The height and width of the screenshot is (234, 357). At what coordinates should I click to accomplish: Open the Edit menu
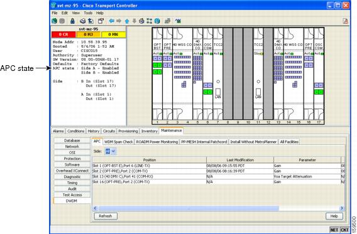(65, 13)
